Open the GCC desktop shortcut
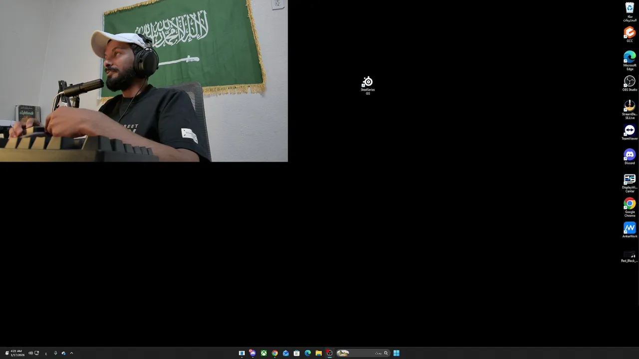This screenshot has height=359, width=639. 630,34
